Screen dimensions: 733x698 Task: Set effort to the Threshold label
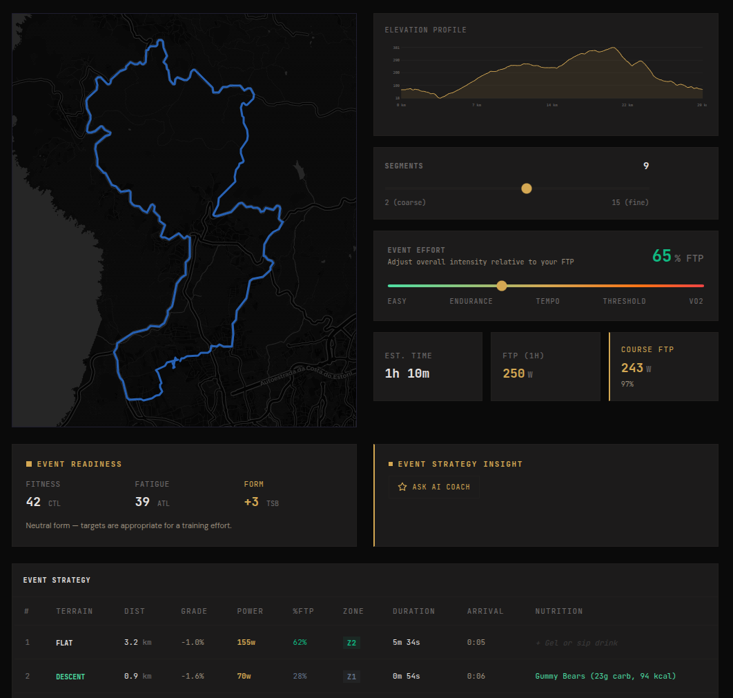coord(624,302)
